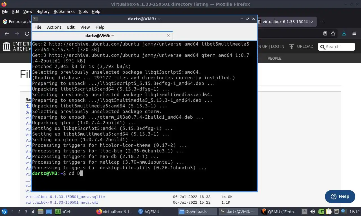
Task: Open the file manager taskbar launcher
Action: (41, 211)
